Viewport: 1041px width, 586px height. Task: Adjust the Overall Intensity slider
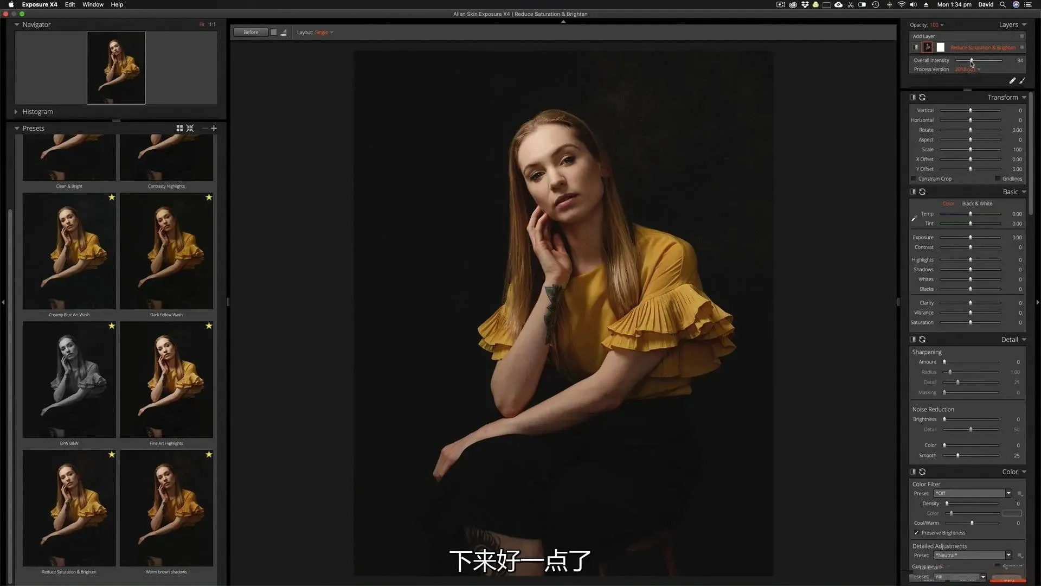click(x=979, y=60)
